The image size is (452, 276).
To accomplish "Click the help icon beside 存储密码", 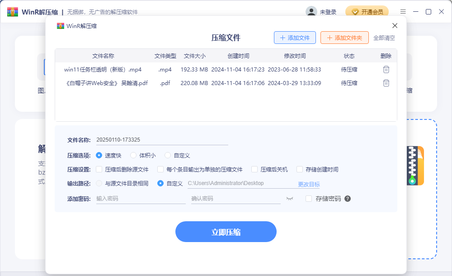I will pos(348,199).
